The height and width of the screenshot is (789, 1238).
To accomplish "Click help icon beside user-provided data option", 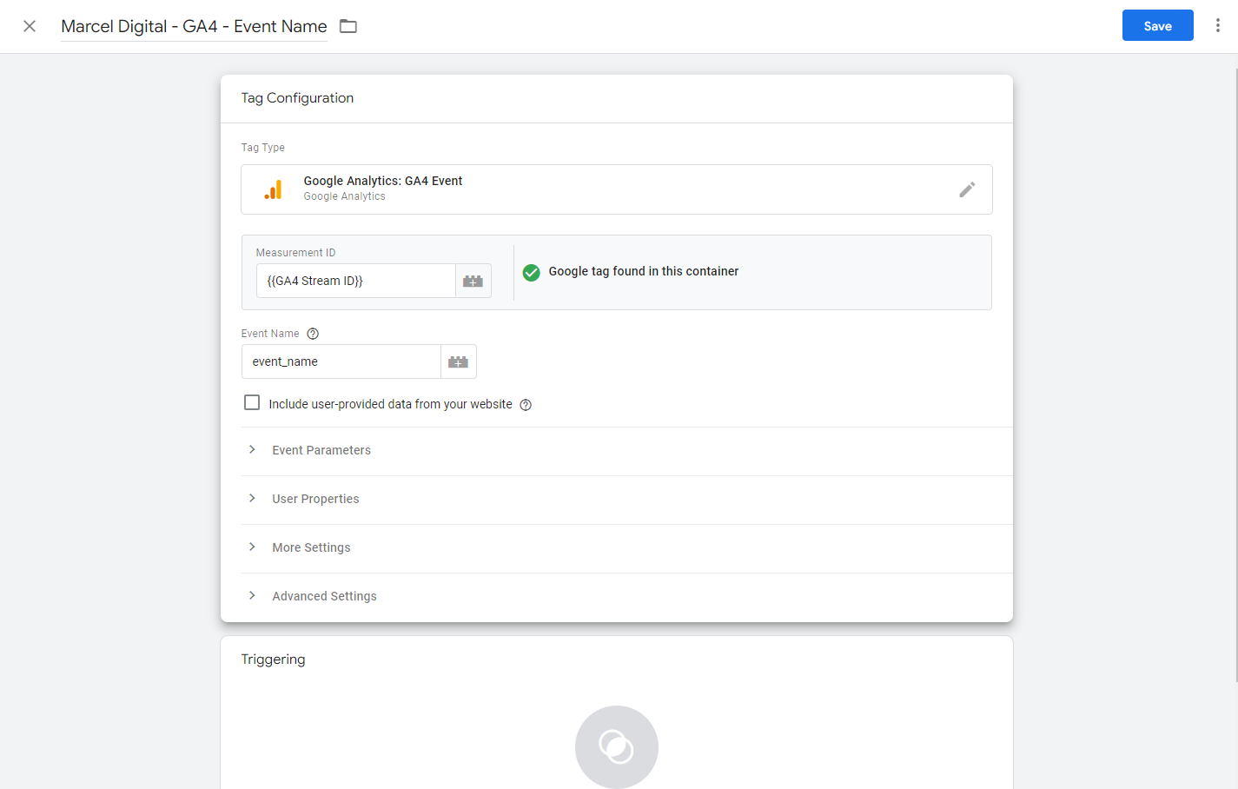I will coord(526,405).
